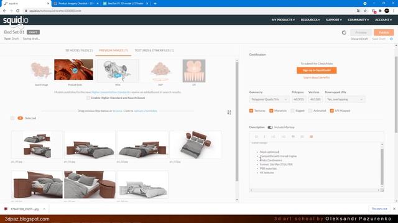Expand the Resources menu

tap(310, 20)
